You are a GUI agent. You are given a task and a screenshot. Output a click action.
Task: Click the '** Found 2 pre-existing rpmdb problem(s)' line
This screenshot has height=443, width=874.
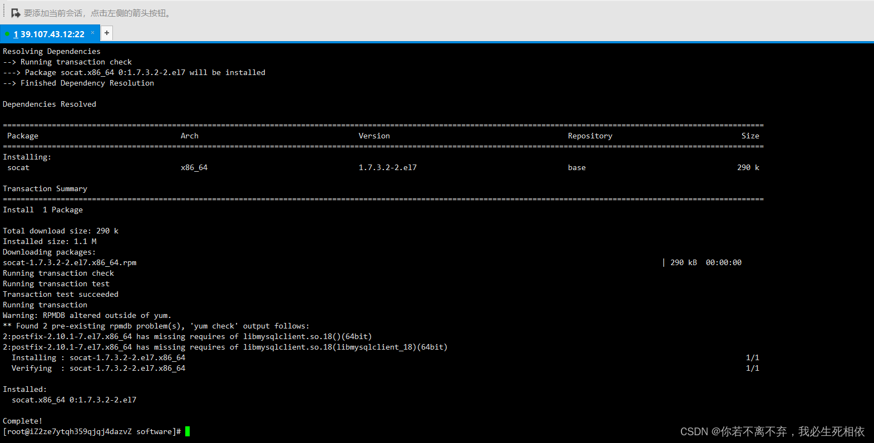pos(156,326)
